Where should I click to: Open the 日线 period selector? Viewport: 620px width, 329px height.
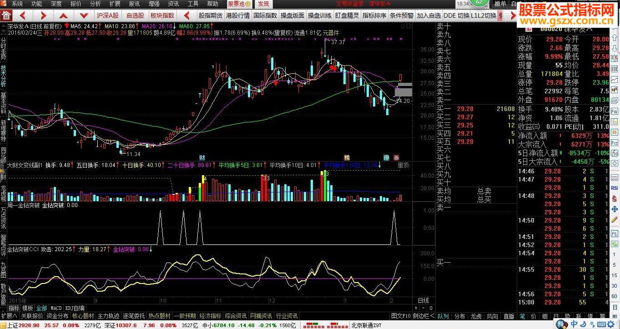pyautogui.click(x=423, y=301)
